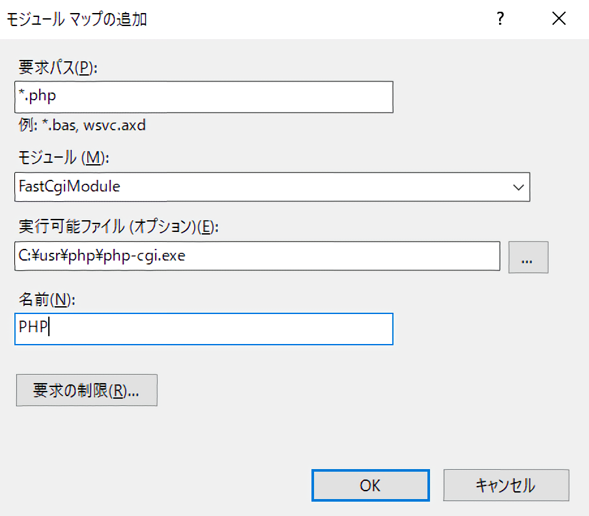Expand the module dropdown arrow

[x=519, y=187]
